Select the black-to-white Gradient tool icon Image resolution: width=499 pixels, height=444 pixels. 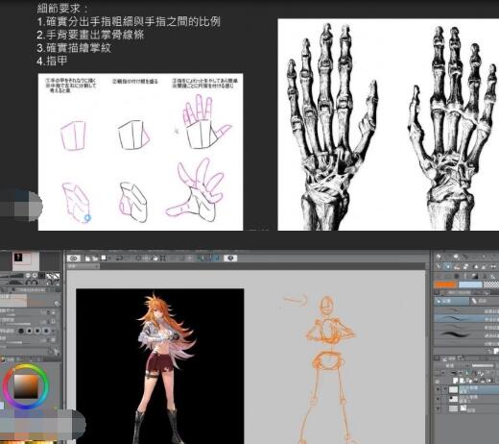475,276
